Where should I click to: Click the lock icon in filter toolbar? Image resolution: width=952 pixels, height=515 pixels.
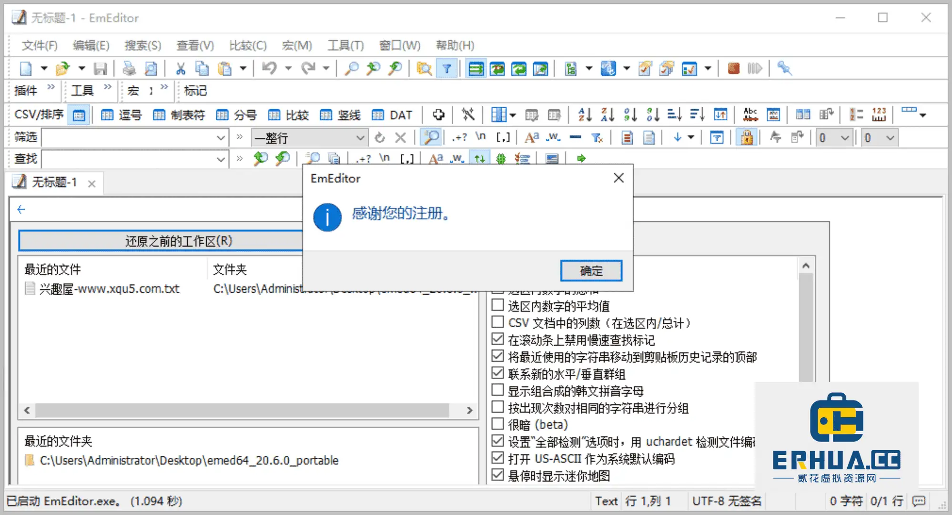747,138
